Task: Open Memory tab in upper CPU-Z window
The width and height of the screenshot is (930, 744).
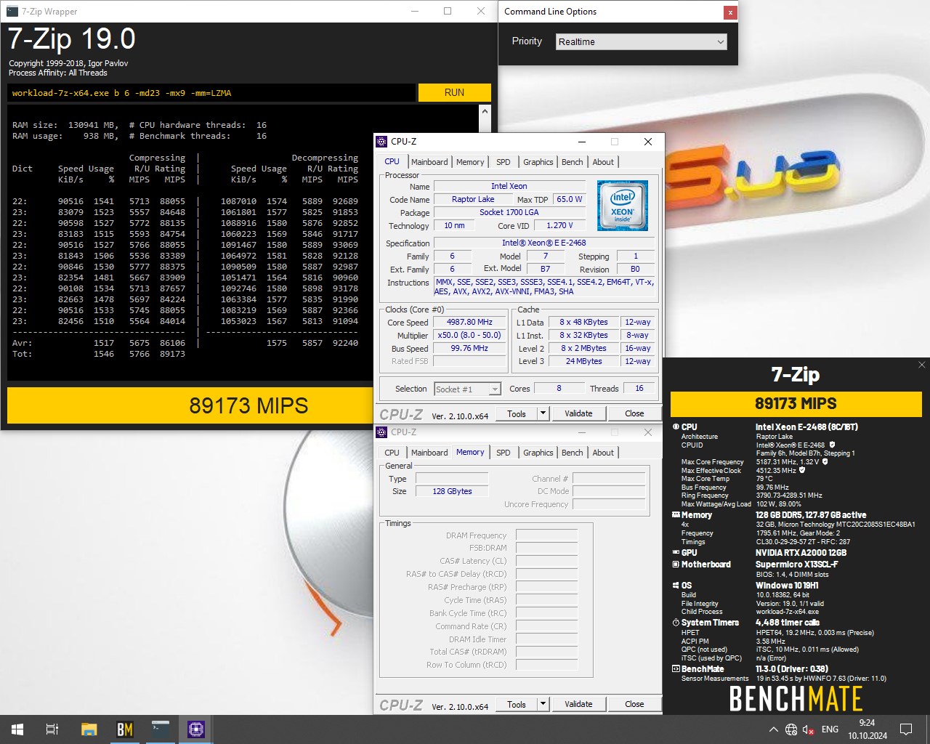Action: pos(470,162)
